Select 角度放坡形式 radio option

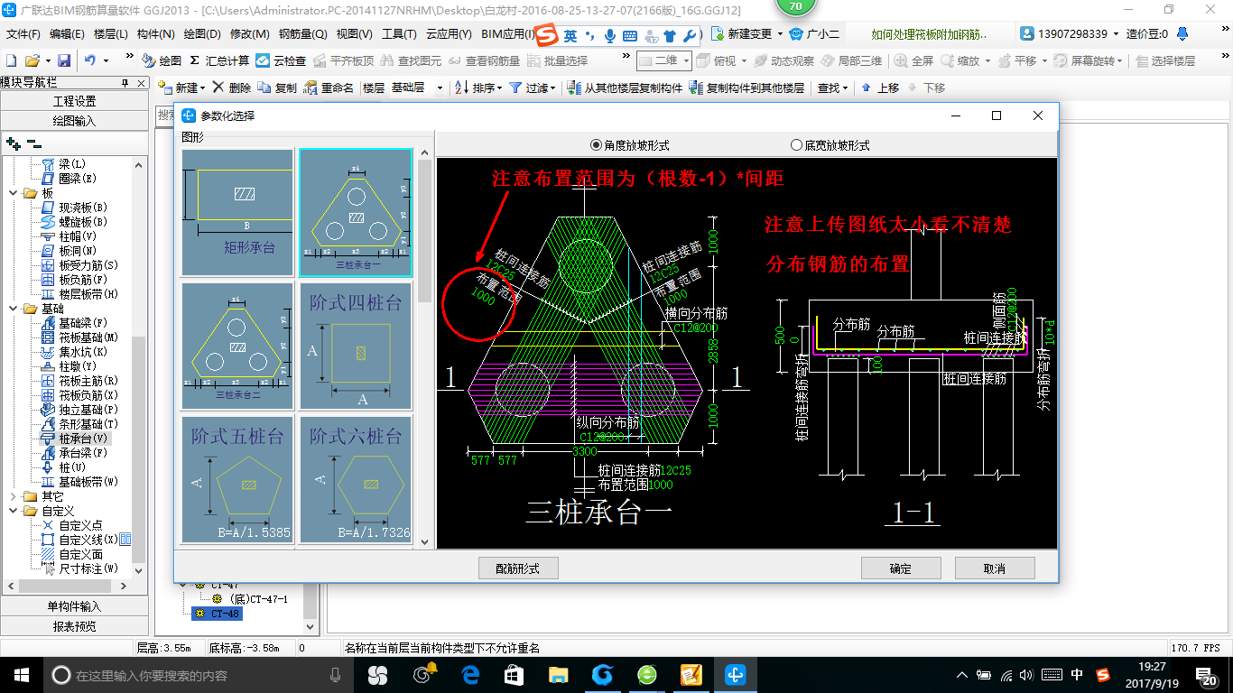click(630, 144)
